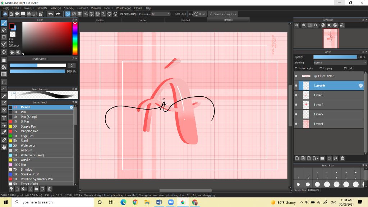The image size is (368, 207).
Task: Select the Eyedropper tool
Action: point(4,140)
